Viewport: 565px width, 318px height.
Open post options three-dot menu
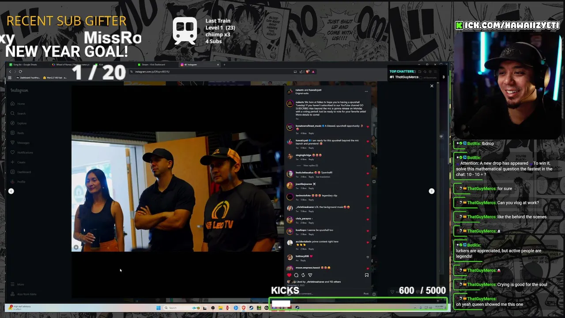tap(366, 91)
